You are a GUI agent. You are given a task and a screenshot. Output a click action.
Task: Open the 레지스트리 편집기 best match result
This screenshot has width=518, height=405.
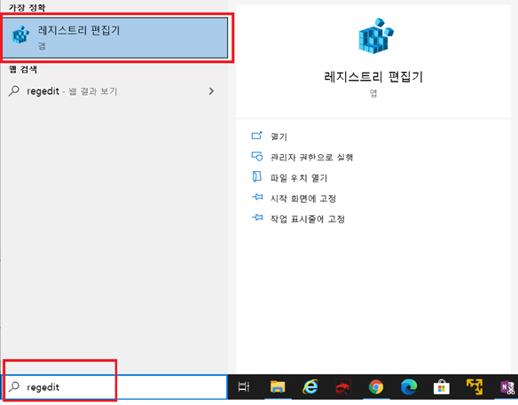pyautogui.click(x=114, y=37)
